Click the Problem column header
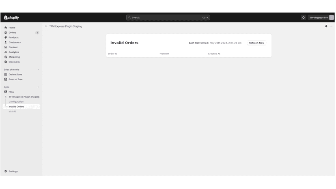Screen dimensions: 336x189 point(164,54)
